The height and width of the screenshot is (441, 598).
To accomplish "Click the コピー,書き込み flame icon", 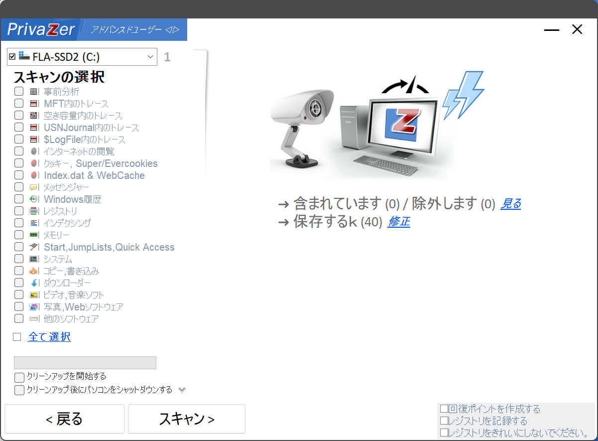I will 34,271.
